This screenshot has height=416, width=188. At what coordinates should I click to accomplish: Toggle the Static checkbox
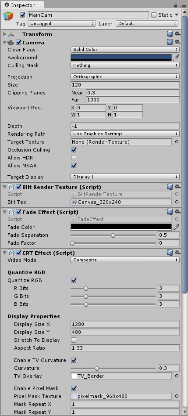coord(154,15)
